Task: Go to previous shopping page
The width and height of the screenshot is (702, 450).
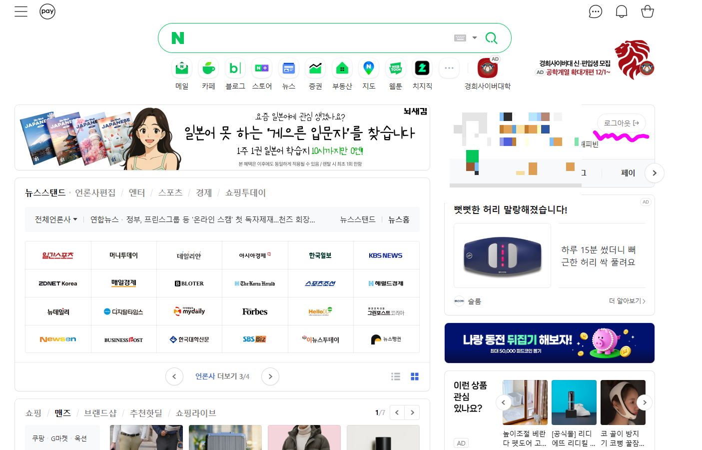Action: 397,412
